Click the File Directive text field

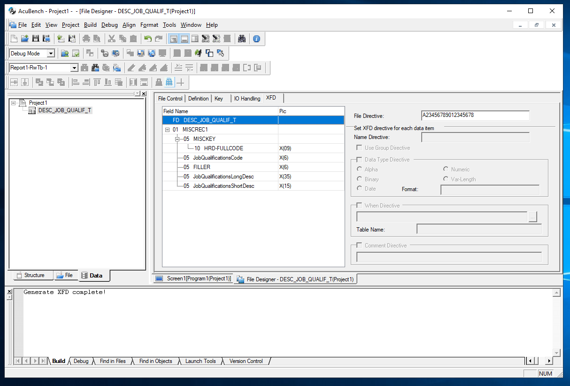point(475,116)
